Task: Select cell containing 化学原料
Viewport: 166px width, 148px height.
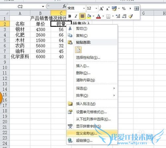Action: 20,57
